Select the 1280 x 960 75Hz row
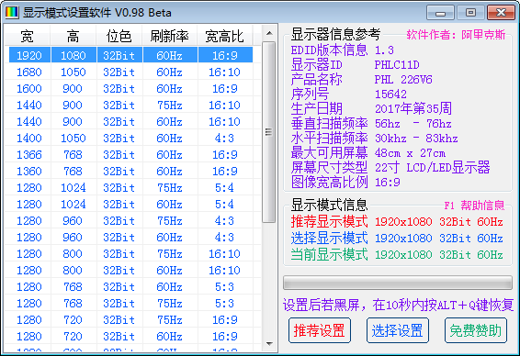 tap(131, 221)
